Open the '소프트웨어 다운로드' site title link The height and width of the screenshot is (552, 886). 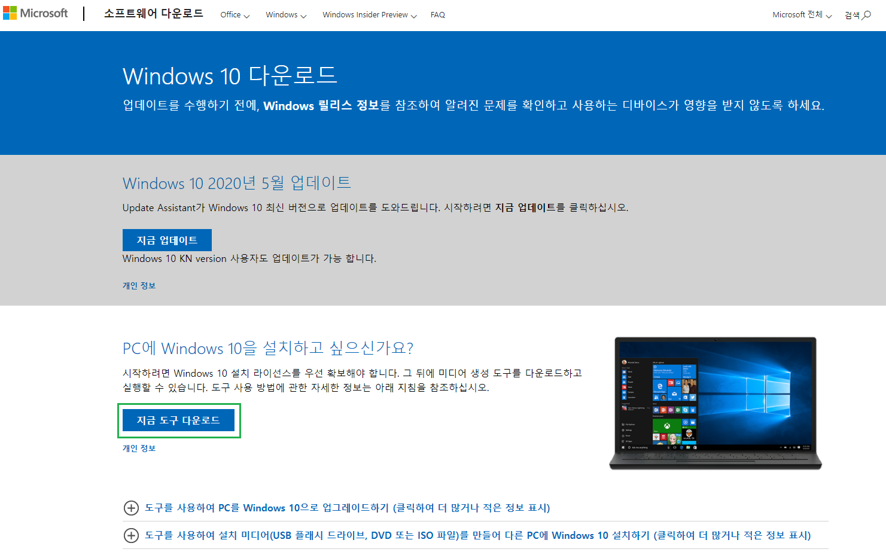154,13
